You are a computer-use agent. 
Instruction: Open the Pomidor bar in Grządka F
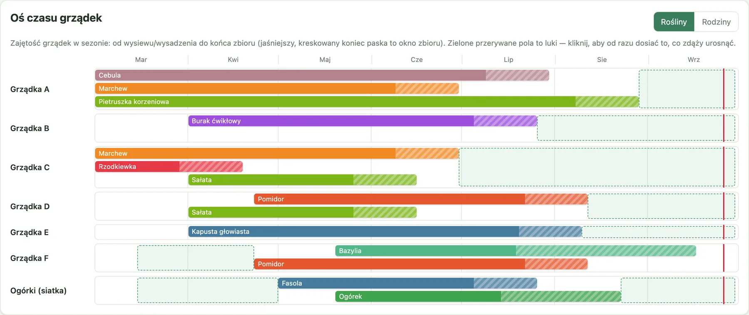click(421, 264)
